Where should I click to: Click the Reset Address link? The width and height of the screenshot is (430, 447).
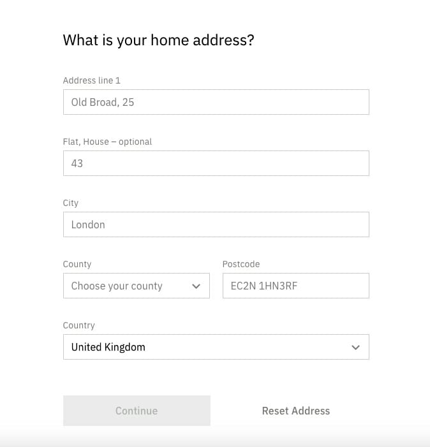295,411
